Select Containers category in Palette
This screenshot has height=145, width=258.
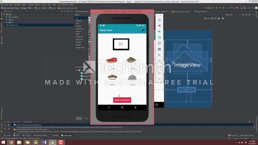point(79,29)
